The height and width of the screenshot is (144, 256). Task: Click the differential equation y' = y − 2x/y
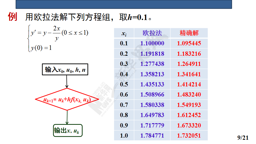click(x=59, y=33)
